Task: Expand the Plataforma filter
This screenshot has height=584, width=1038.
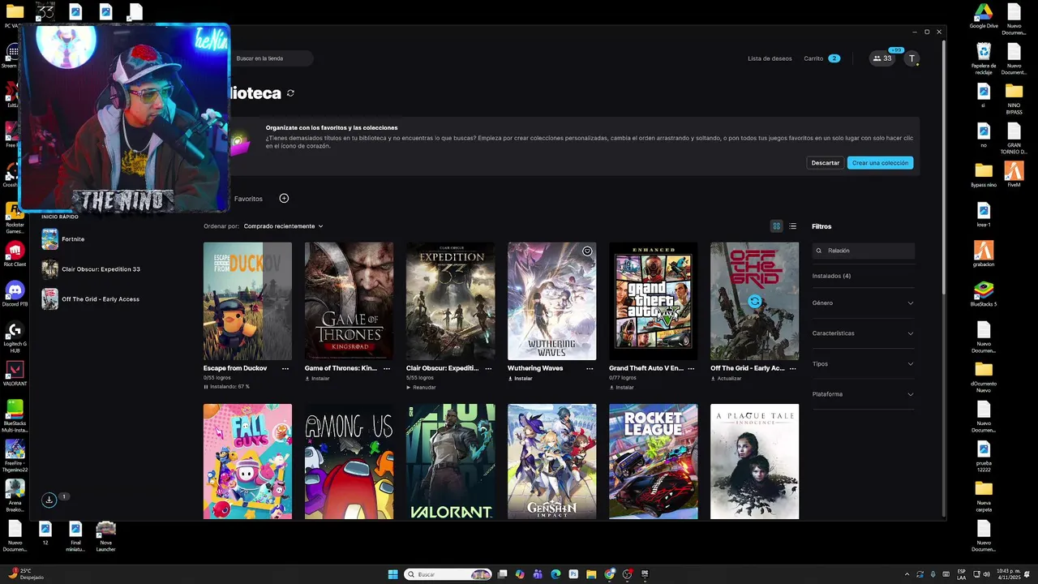Action: click(x=863, y=394)
